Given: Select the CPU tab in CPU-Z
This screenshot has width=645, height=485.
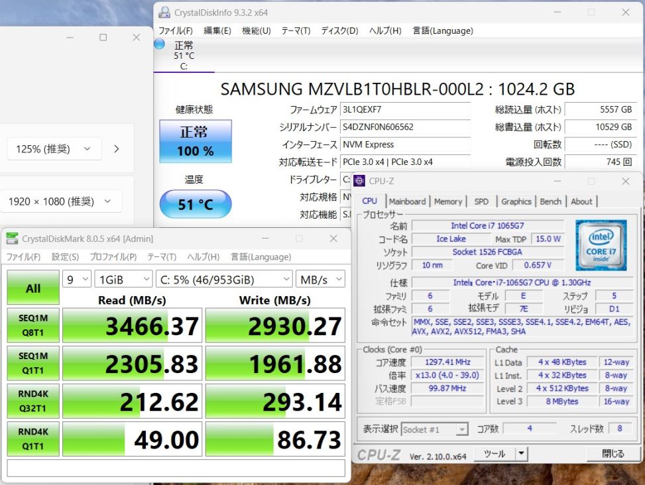Looking at the screenshot, I should [x=369, y=201].
